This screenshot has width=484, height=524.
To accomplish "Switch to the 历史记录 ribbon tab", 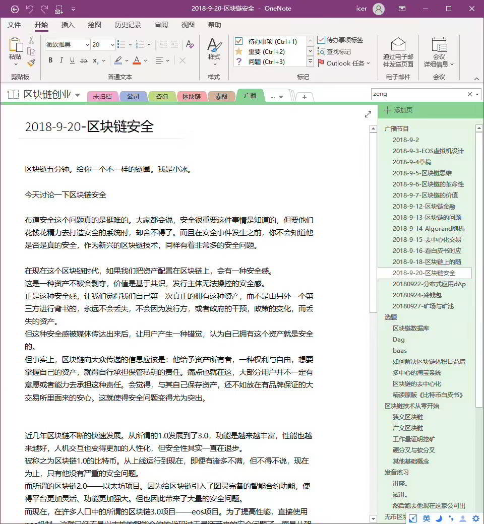I will (128, 25).
